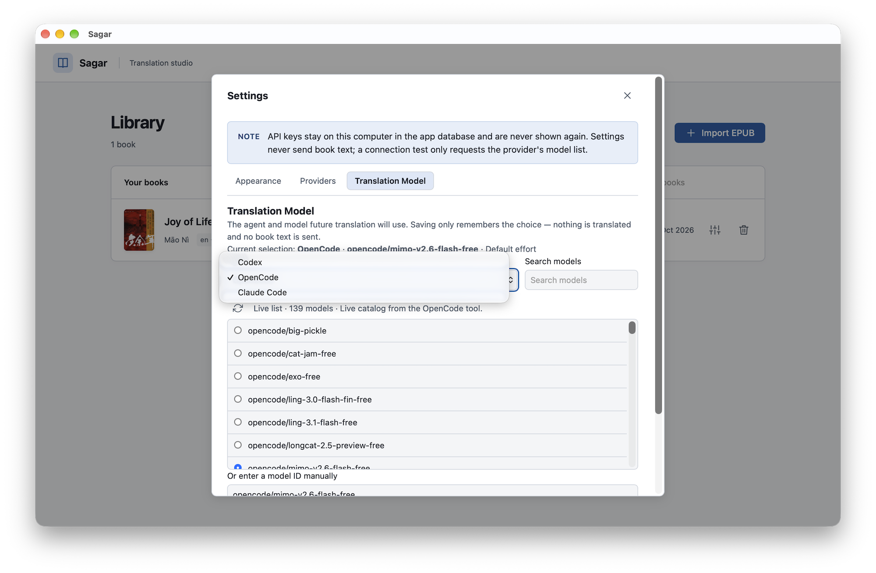Click the Settings dialog vertical scrollbar
This screenshot has height=573, width=876.
point(658,245)
